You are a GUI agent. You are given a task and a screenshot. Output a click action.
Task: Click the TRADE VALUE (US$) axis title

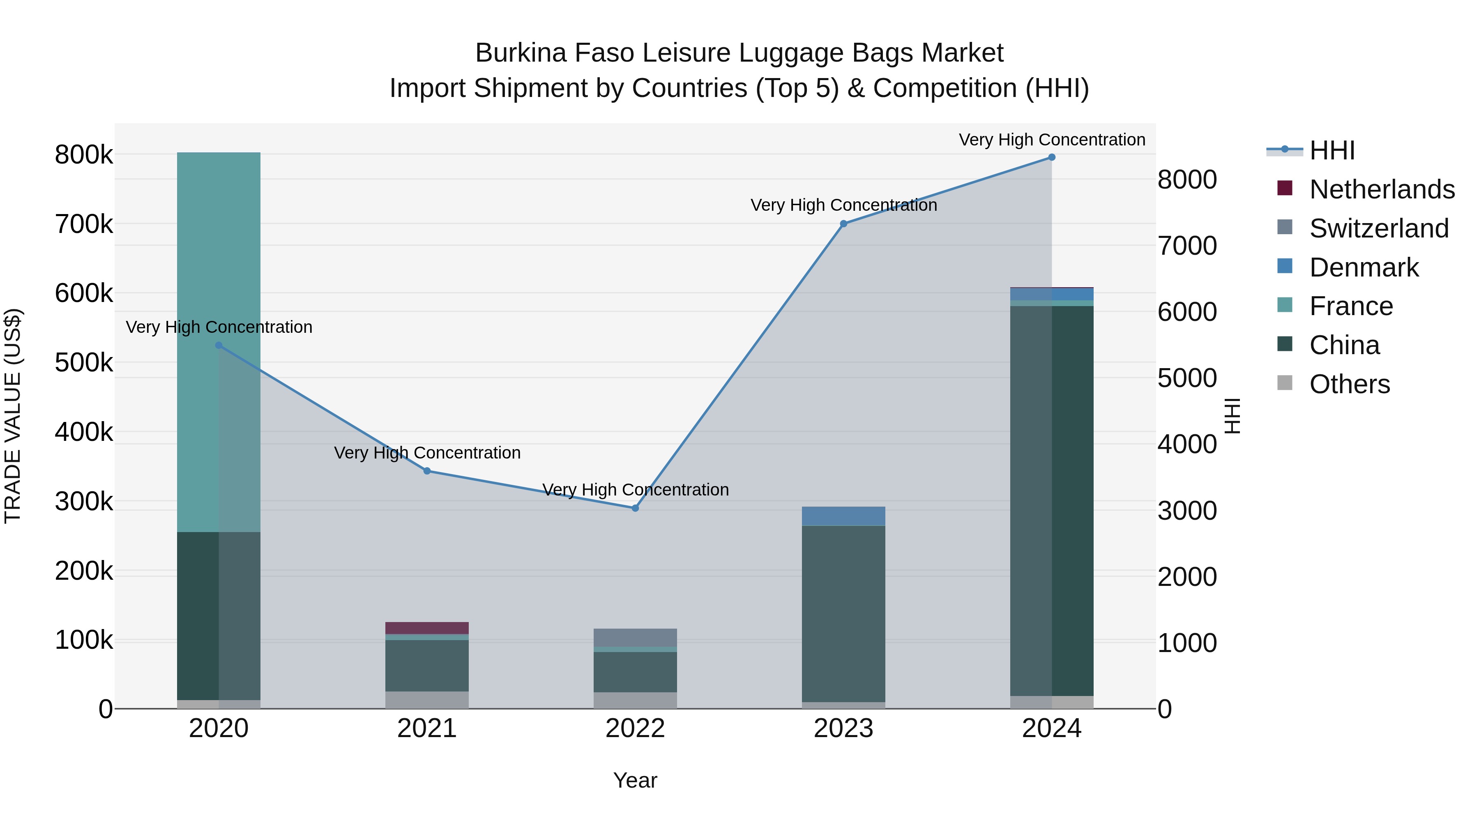pyautogui.click(x=13, y=416)
